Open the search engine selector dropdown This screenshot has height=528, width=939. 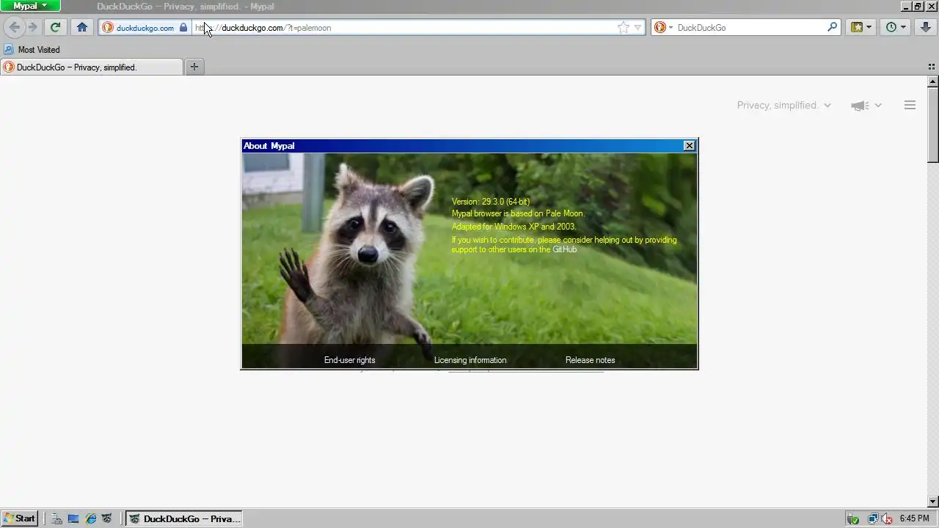(x=664, y=28)
